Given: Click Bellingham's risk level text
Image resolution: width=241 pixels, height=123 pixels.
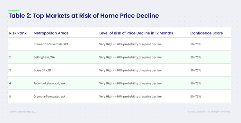Looking at the screenshot, I should click(x=130, y=58).
